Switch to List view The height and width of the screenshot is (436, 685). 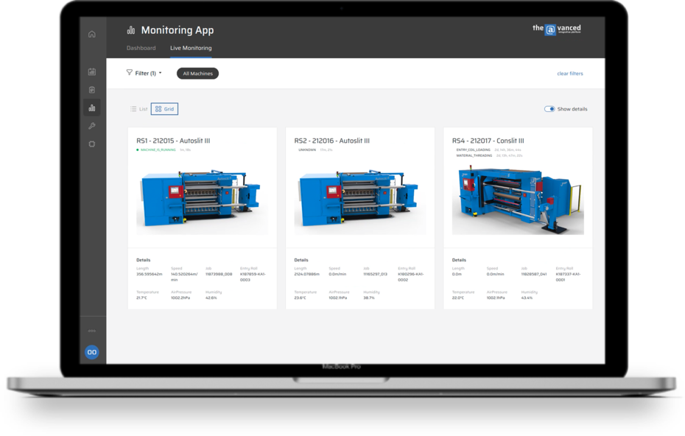pos(139,109)
